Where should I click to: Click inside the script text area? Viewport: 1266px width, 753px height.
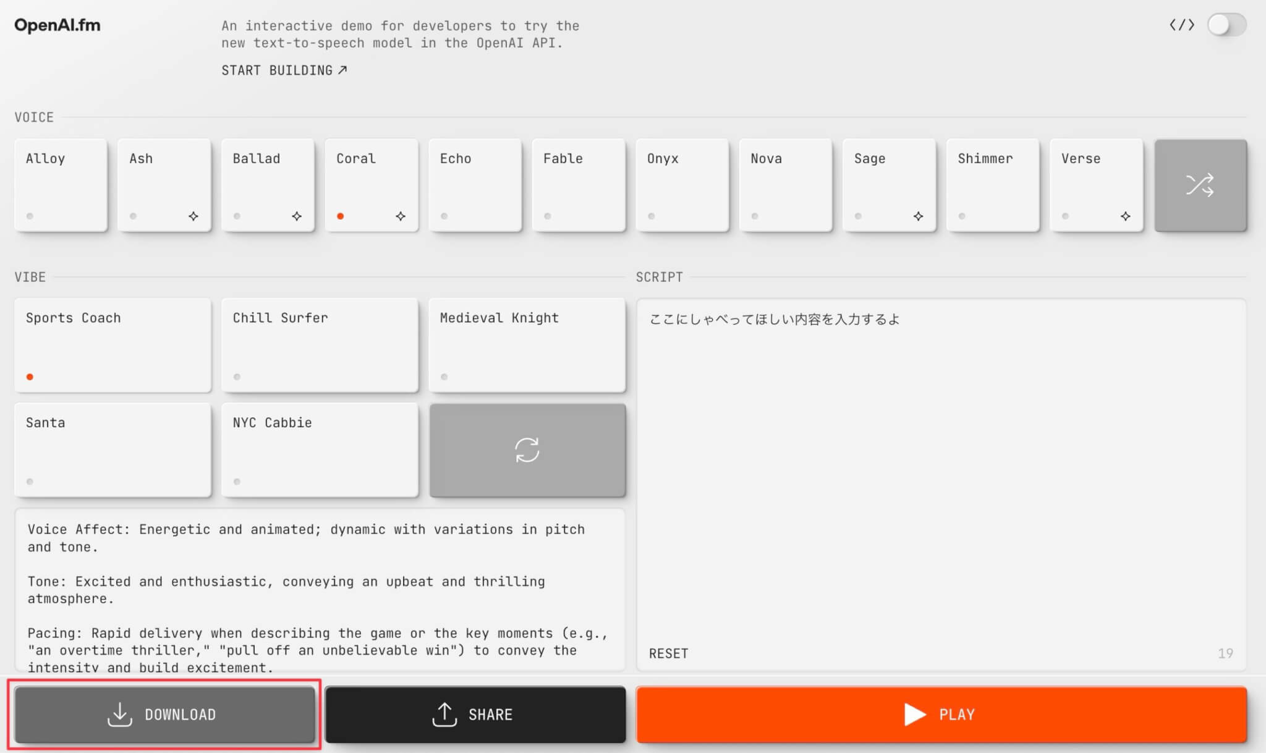(940, 470)
